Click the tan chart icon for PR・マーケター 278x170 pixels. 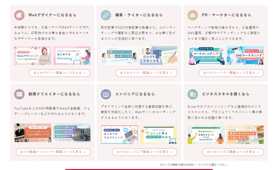193,15
